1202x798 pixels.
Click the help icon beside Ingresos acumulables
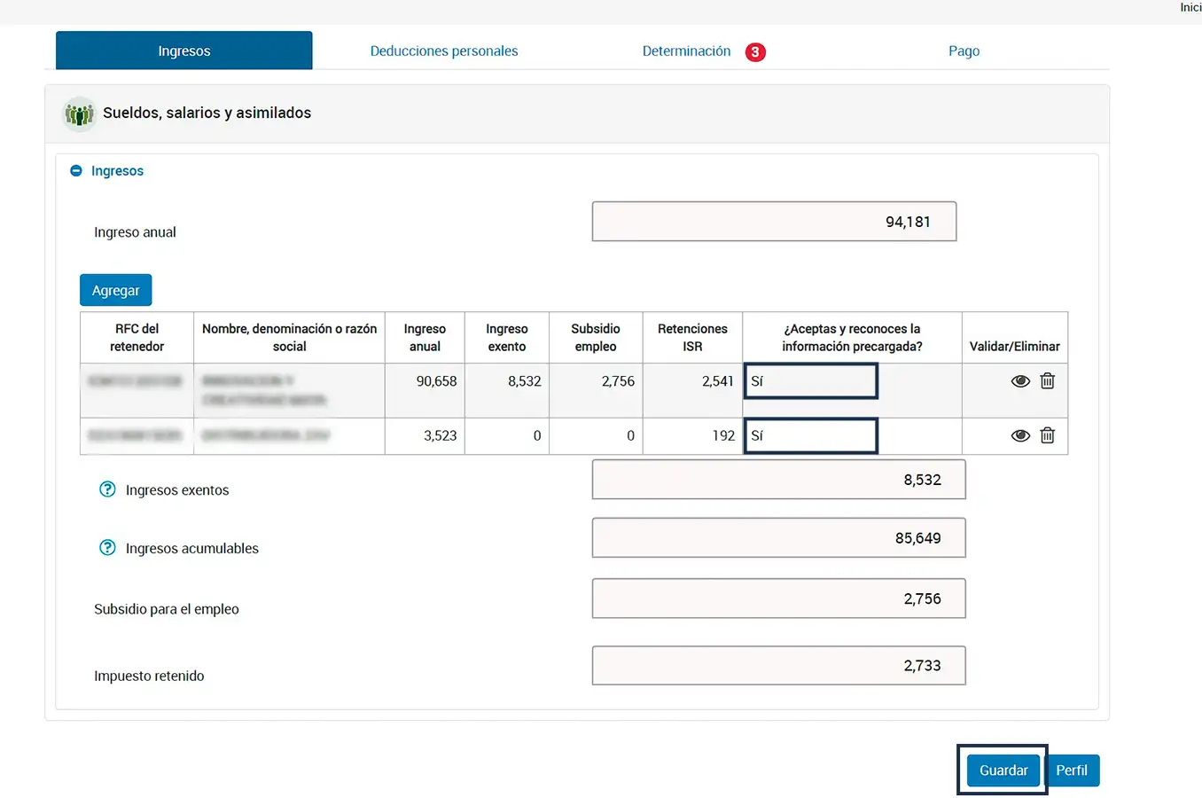pyautogui.click(x=107, y=548)
